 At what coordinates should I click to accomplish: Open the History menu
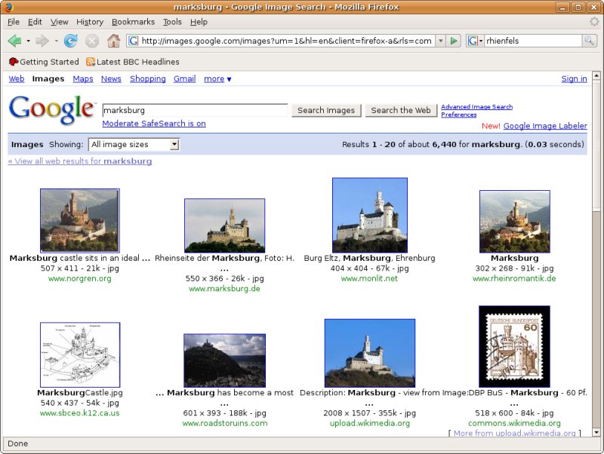tap(90, 22)
